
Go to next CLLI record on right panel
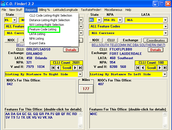160,68
